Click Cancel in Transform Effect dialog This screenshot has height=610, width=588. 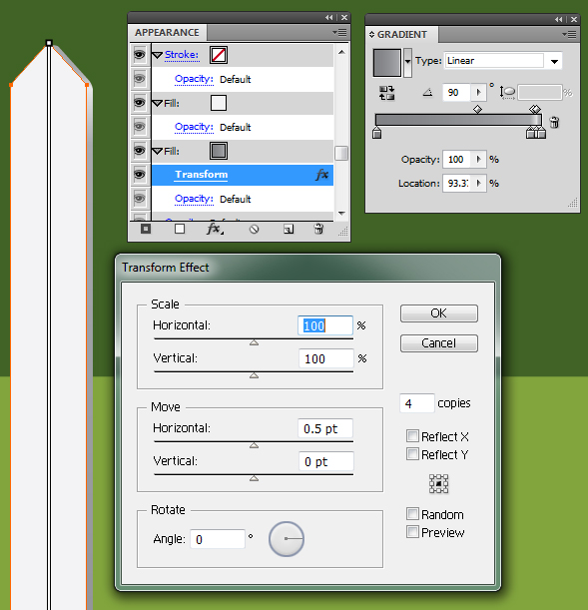[x=438, y=343]
